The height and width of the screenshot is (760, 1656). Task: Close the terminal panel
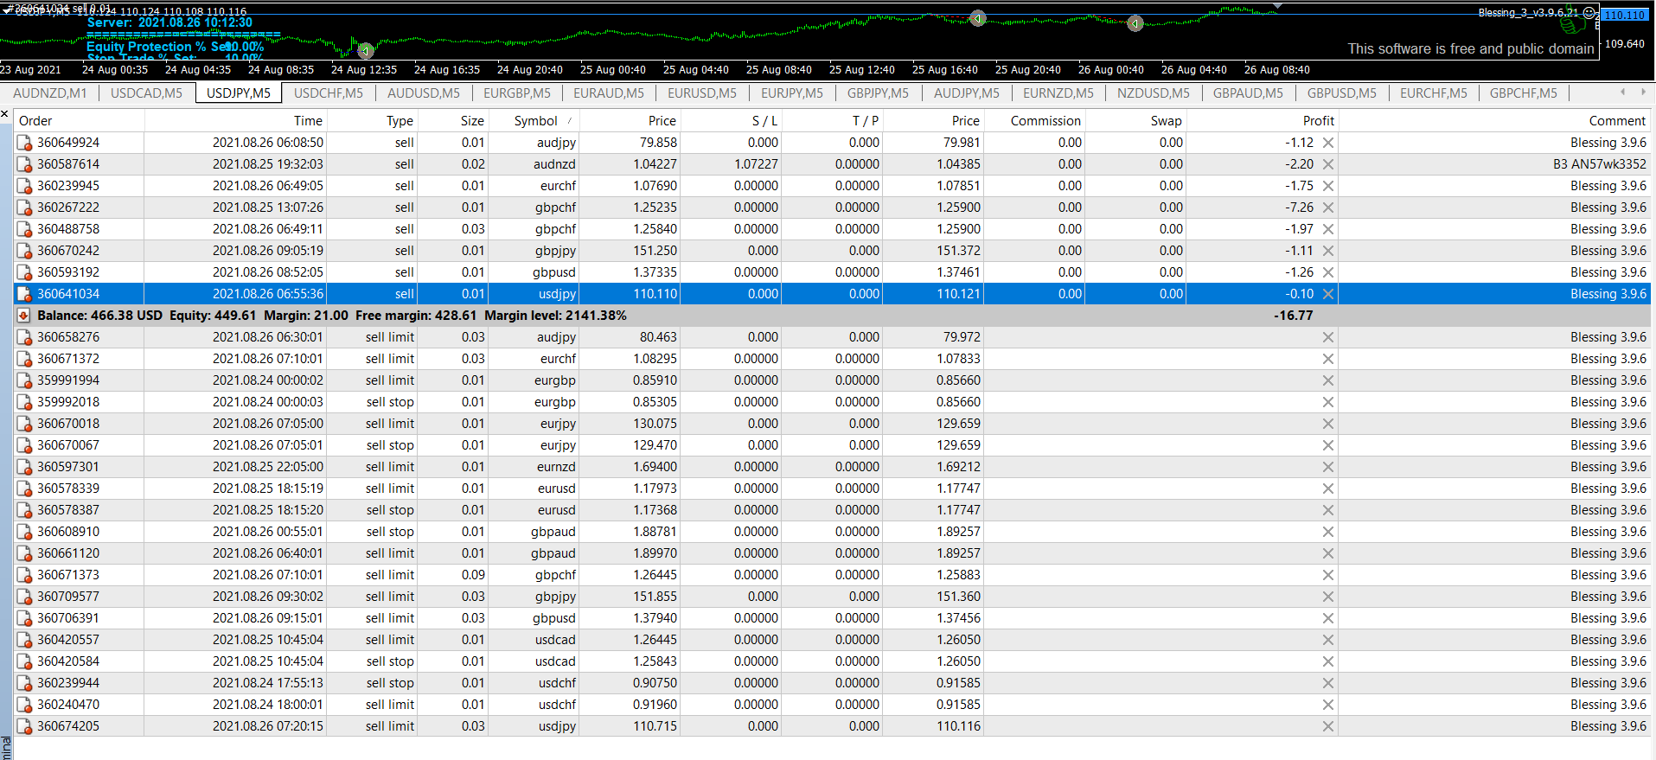(x=4, y=113)
